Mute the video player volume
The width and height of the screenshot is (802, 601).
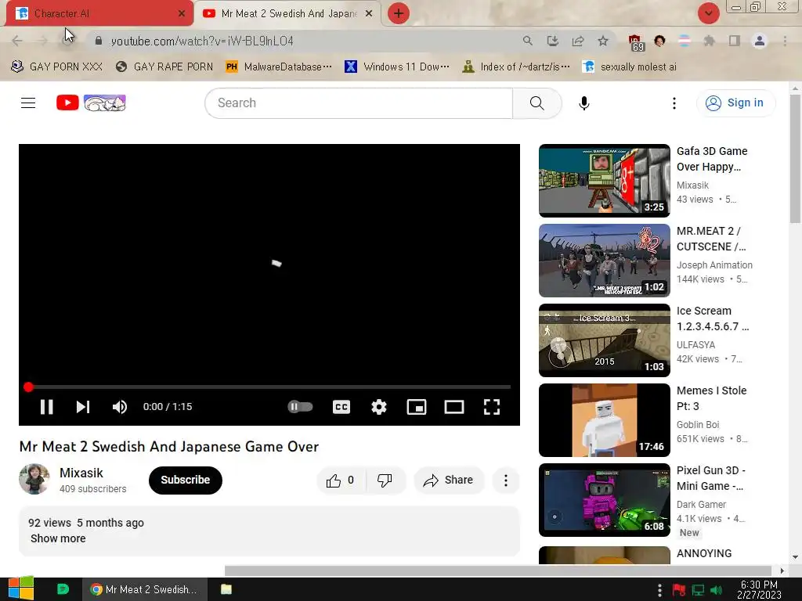point(119,407)
